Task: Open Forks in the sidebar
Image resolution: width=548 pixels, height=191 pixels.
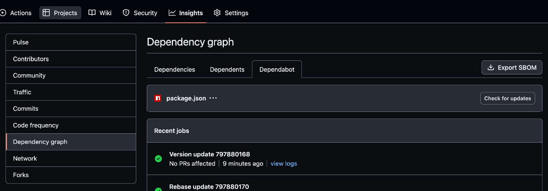Action: 71,175
